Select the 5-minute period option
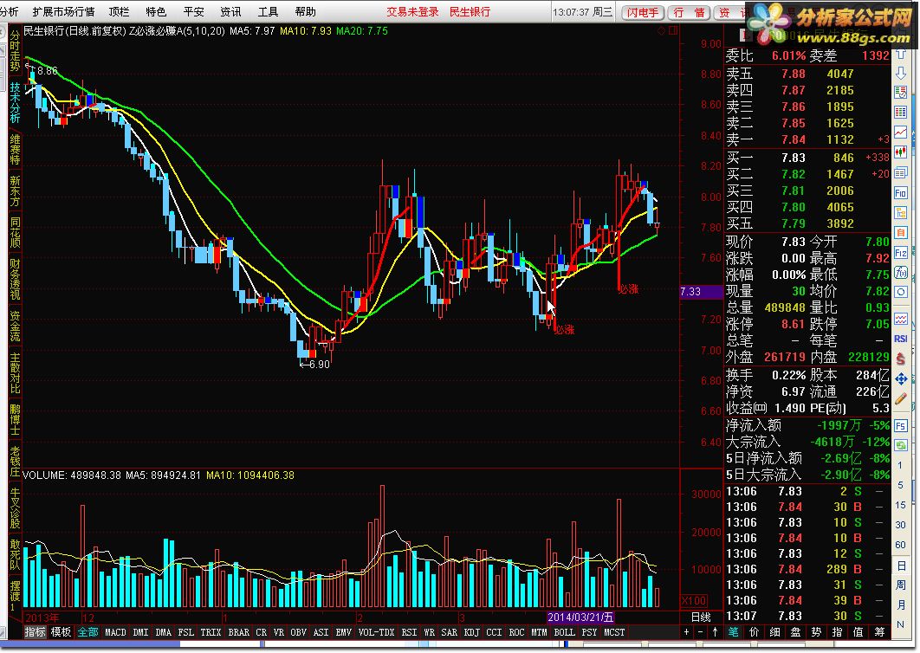This screenshot has width=920, height=653. 900,485
